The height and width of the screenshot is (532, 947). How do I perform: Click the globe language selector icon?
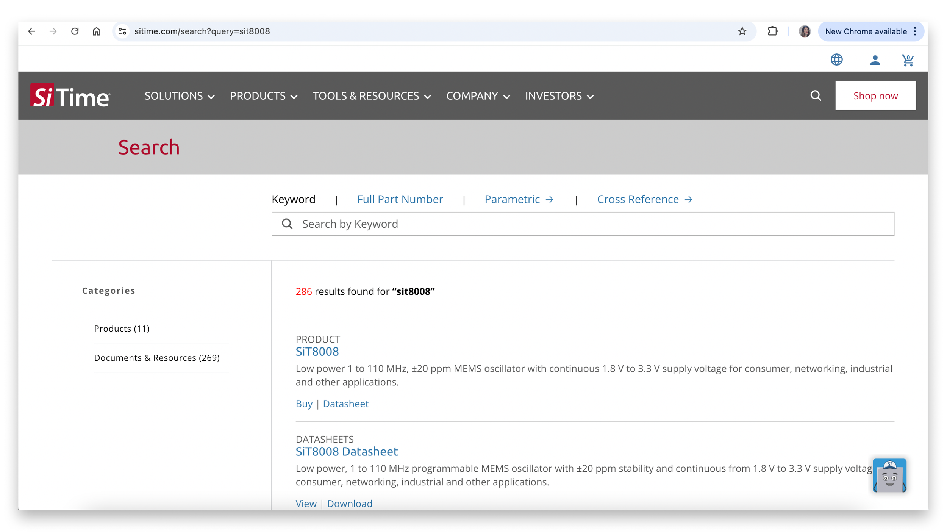[836, 59]
